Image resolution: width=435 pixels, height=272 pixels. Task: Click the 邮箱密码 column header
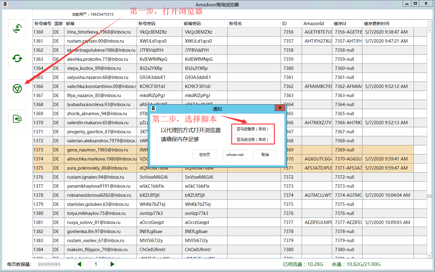[205, 24]
